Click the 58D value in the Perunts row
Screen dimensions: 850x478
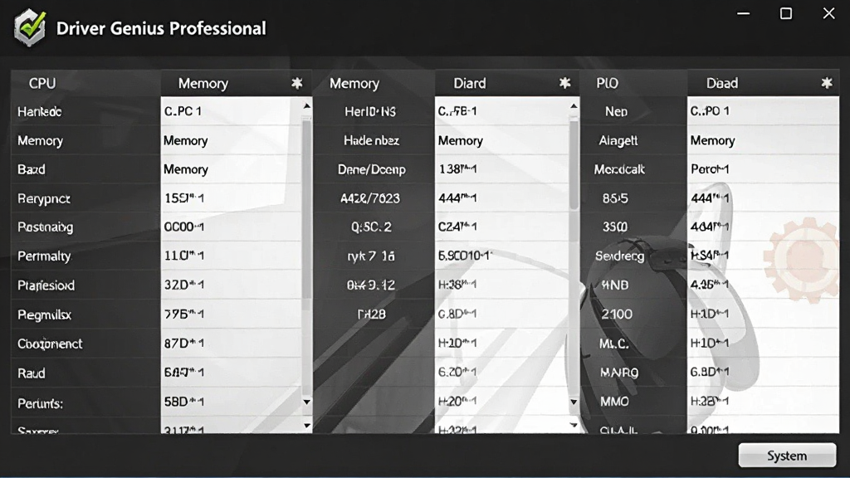[x=184, y=402]
